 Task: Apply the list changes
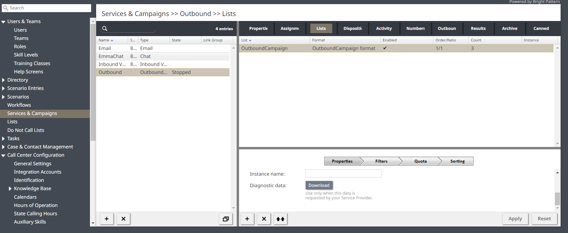[x=515, y=219]
